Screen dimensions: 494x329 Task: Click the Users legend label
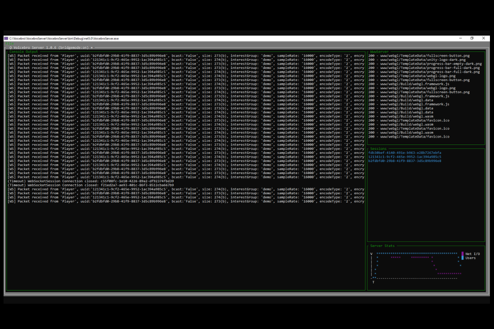click(471, 258)
